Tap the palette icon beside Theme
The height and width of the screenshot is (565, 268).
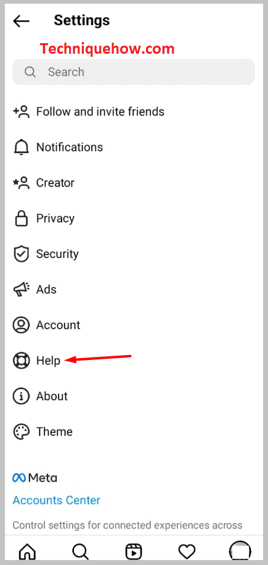coord(21,432)
